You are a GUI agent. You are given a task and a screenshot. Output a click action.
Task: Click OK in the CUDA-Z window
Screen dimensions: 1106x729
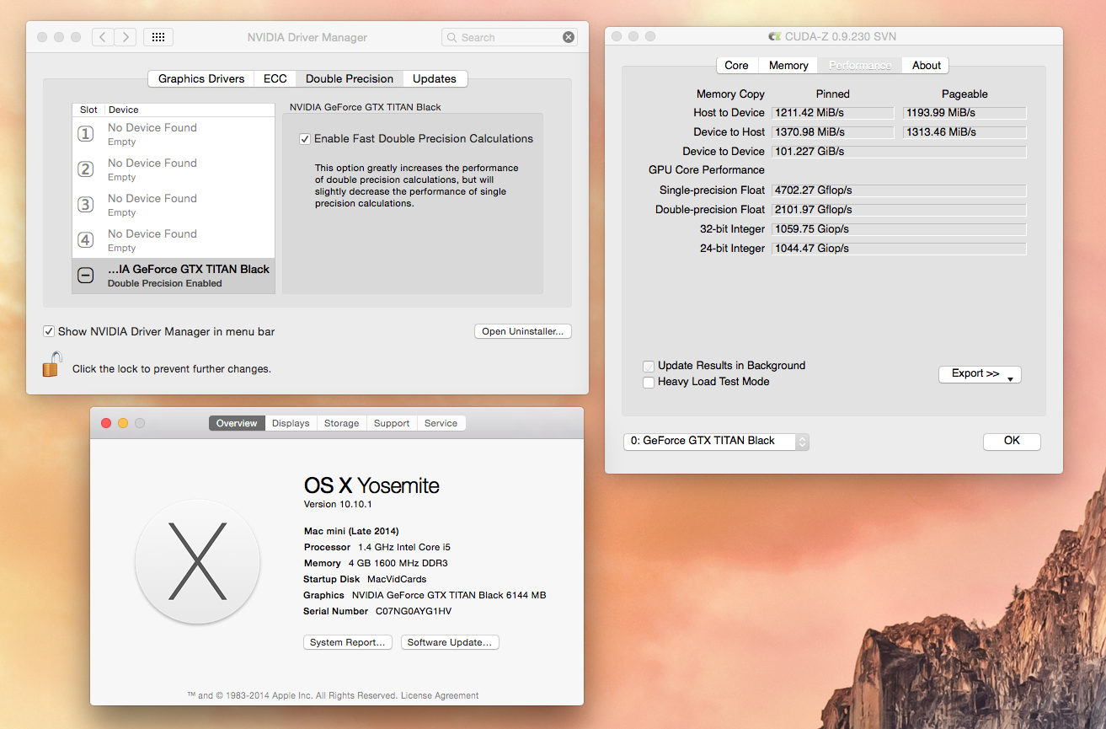(x=1012, y=441)
